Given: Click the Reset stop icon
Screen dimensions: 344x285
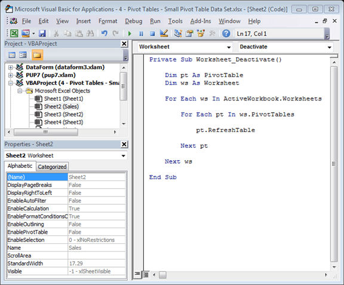Looking at the screenshot, I should coord(152,33).
